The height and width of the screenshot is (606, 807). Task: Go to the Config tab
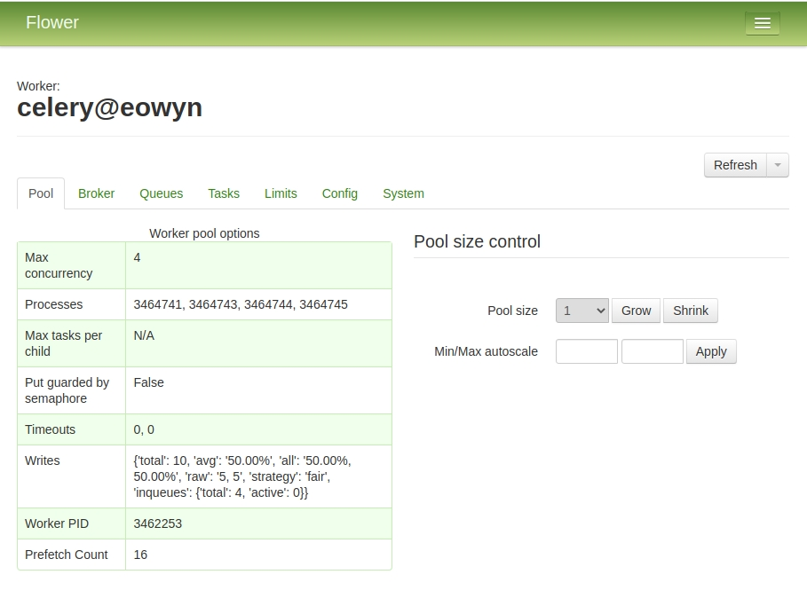point(339,193)
